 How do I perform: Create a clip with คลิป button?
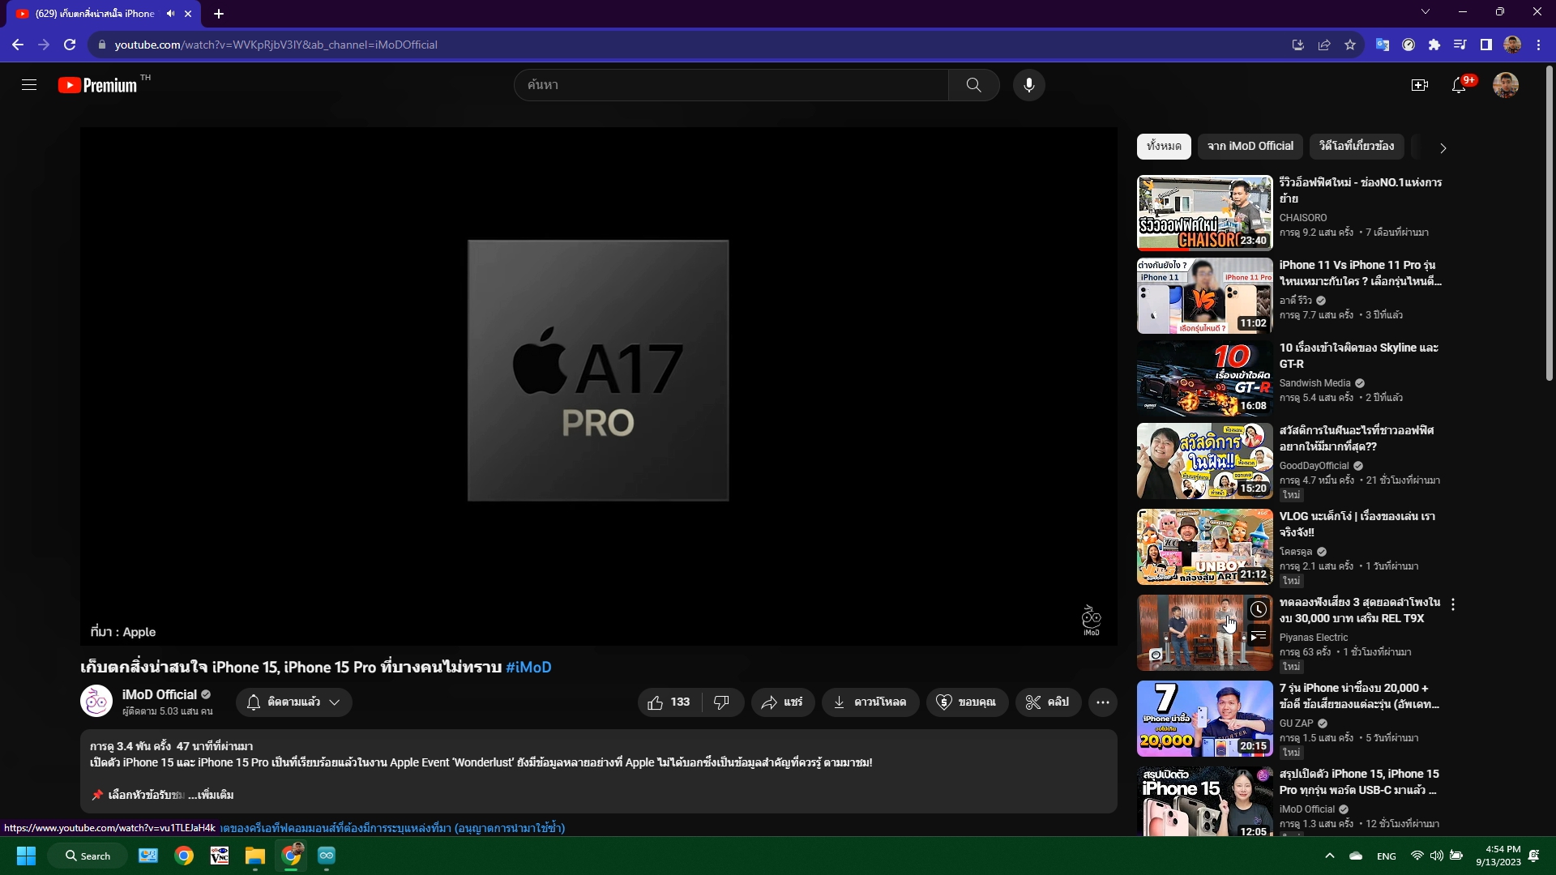click(x=1048, y=702)
